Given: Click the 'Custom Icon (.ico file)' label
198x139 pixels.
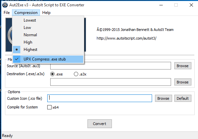Looking at the screenshot, I should tap(25, 98).
